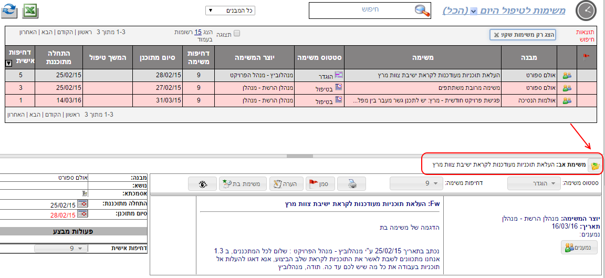The width and height of the screenshot is (605, 278).
Task: Open the כל המבנים dropdown
Action: click(230, 10)
